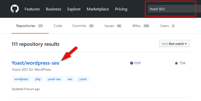Switch to the Issues tab
This screenshot has width=201, height=101.
click(113, 26)
